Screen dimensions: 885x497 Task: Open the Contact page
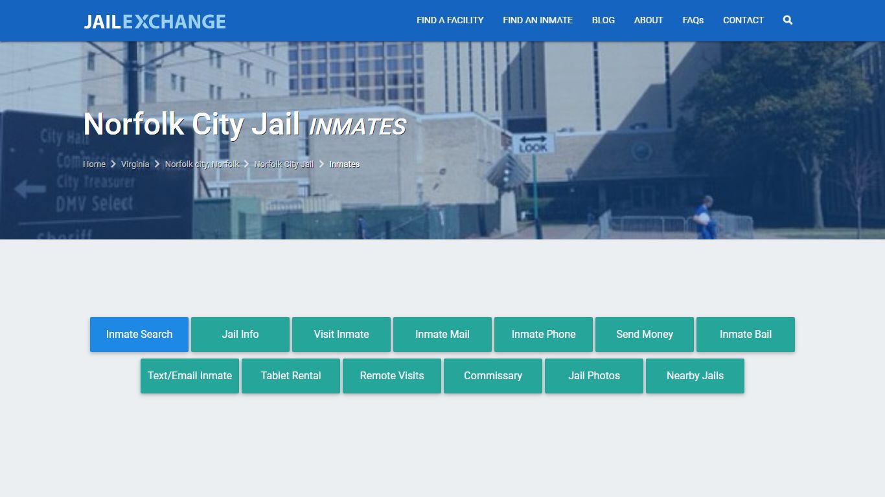(743, 20)
